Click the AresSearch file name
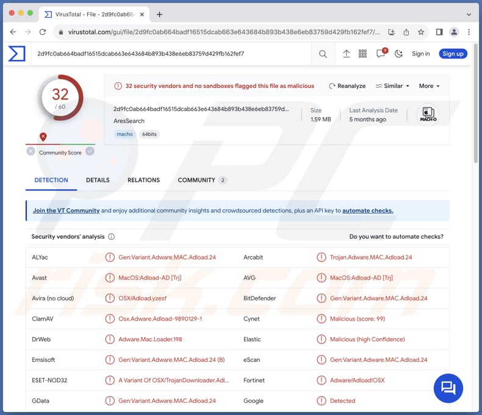Screen dimensions: 482x415 [x=129, y=121]
